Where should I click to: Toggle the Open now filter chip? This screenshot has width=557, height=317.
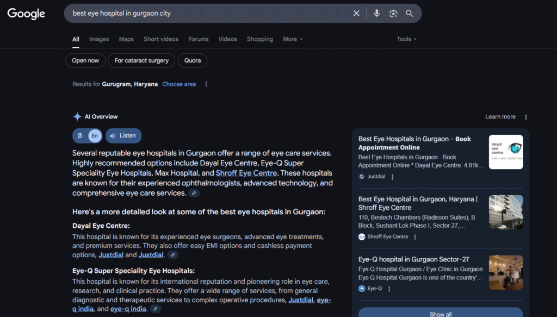pyautogui.click(x=85, y=60)
